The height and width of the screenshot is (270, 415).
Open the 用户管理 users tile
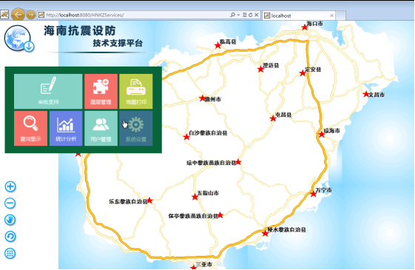(101, 129)
